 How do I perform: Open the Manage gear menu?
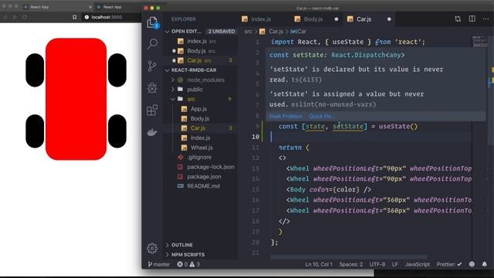point(152,249)
